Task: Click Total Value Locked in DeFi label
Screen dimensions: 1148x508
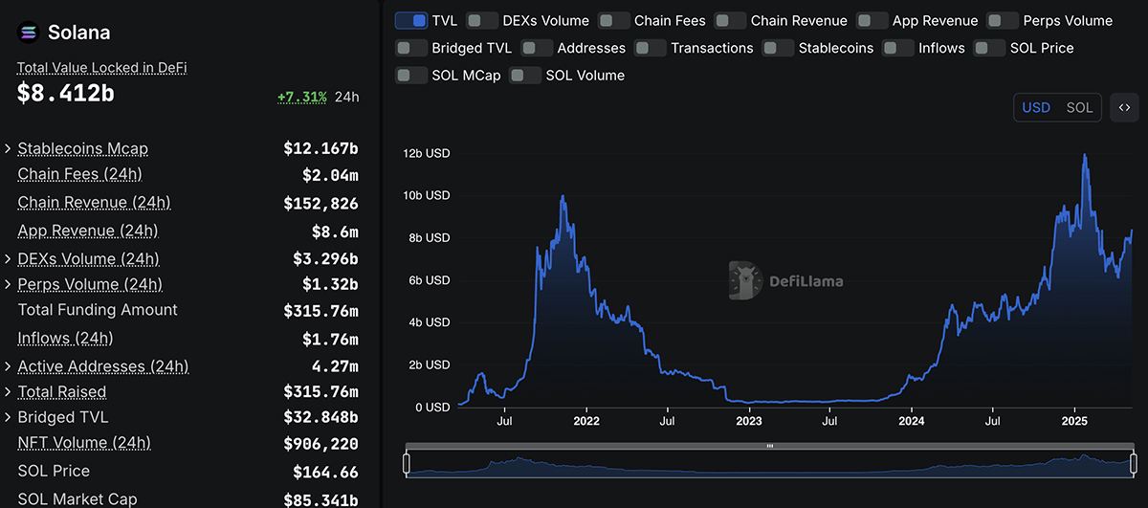Action: tap(101, 68)
